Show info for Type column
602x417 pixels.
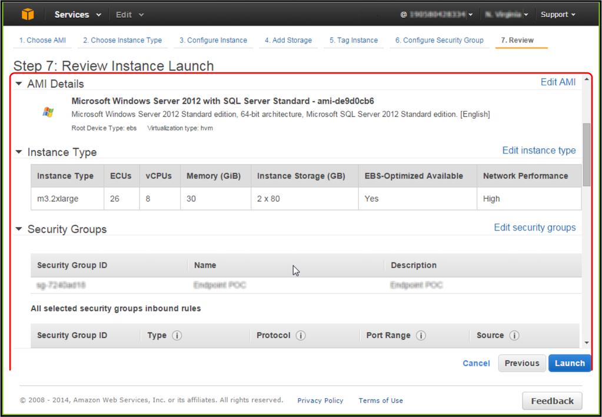point(177,335)
